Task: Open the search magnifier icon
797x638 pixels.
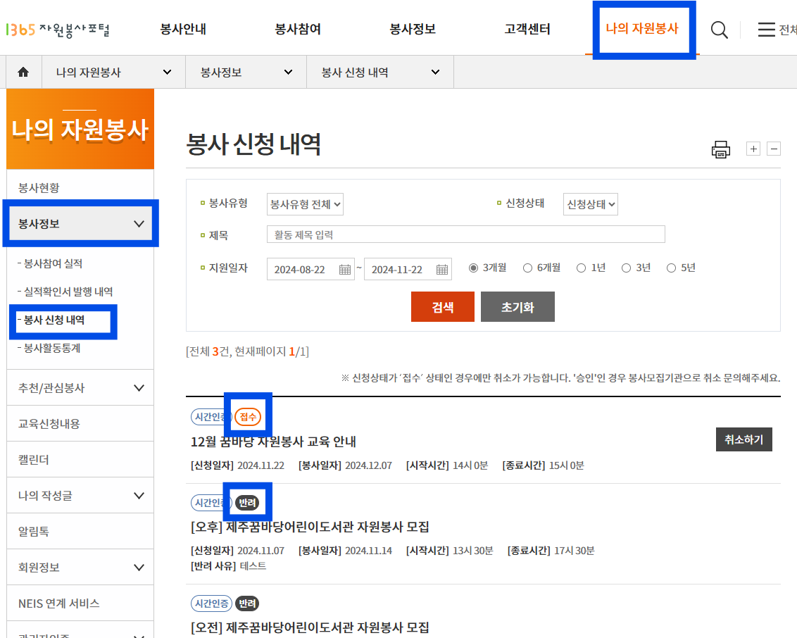Action: [720, 30]
